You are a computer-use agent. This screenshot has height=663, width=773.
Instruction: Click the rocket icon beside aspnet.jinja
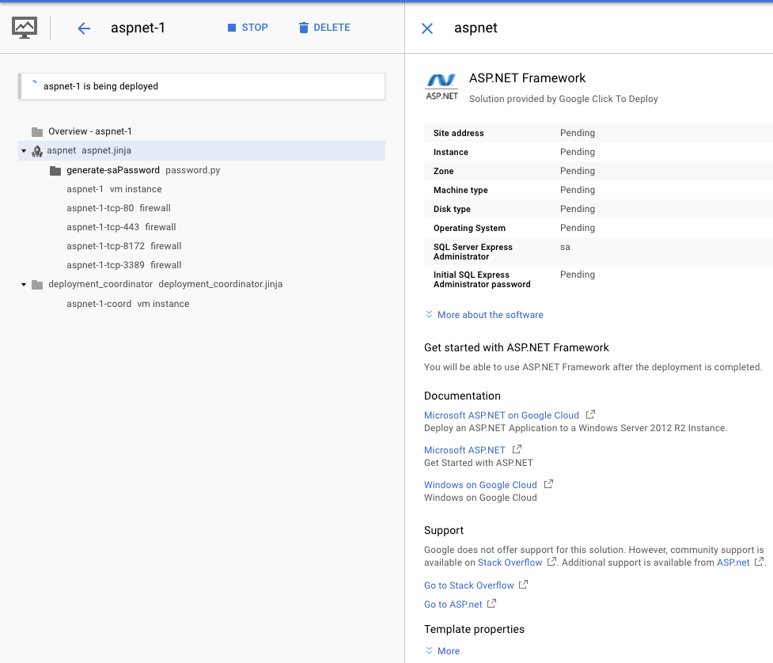pos(36,151)
